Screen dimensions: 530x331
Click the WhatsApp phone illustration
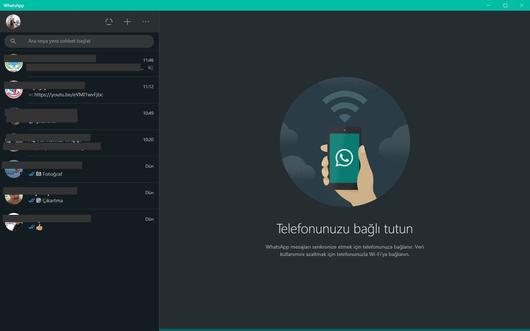coord(344,142)
